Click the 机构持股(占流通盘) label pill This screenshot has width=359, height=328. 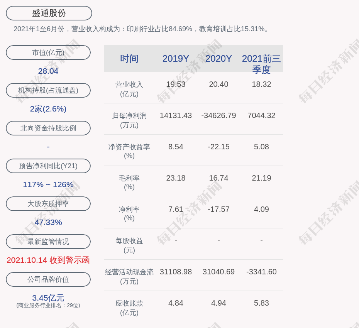[x=48, y=90]
